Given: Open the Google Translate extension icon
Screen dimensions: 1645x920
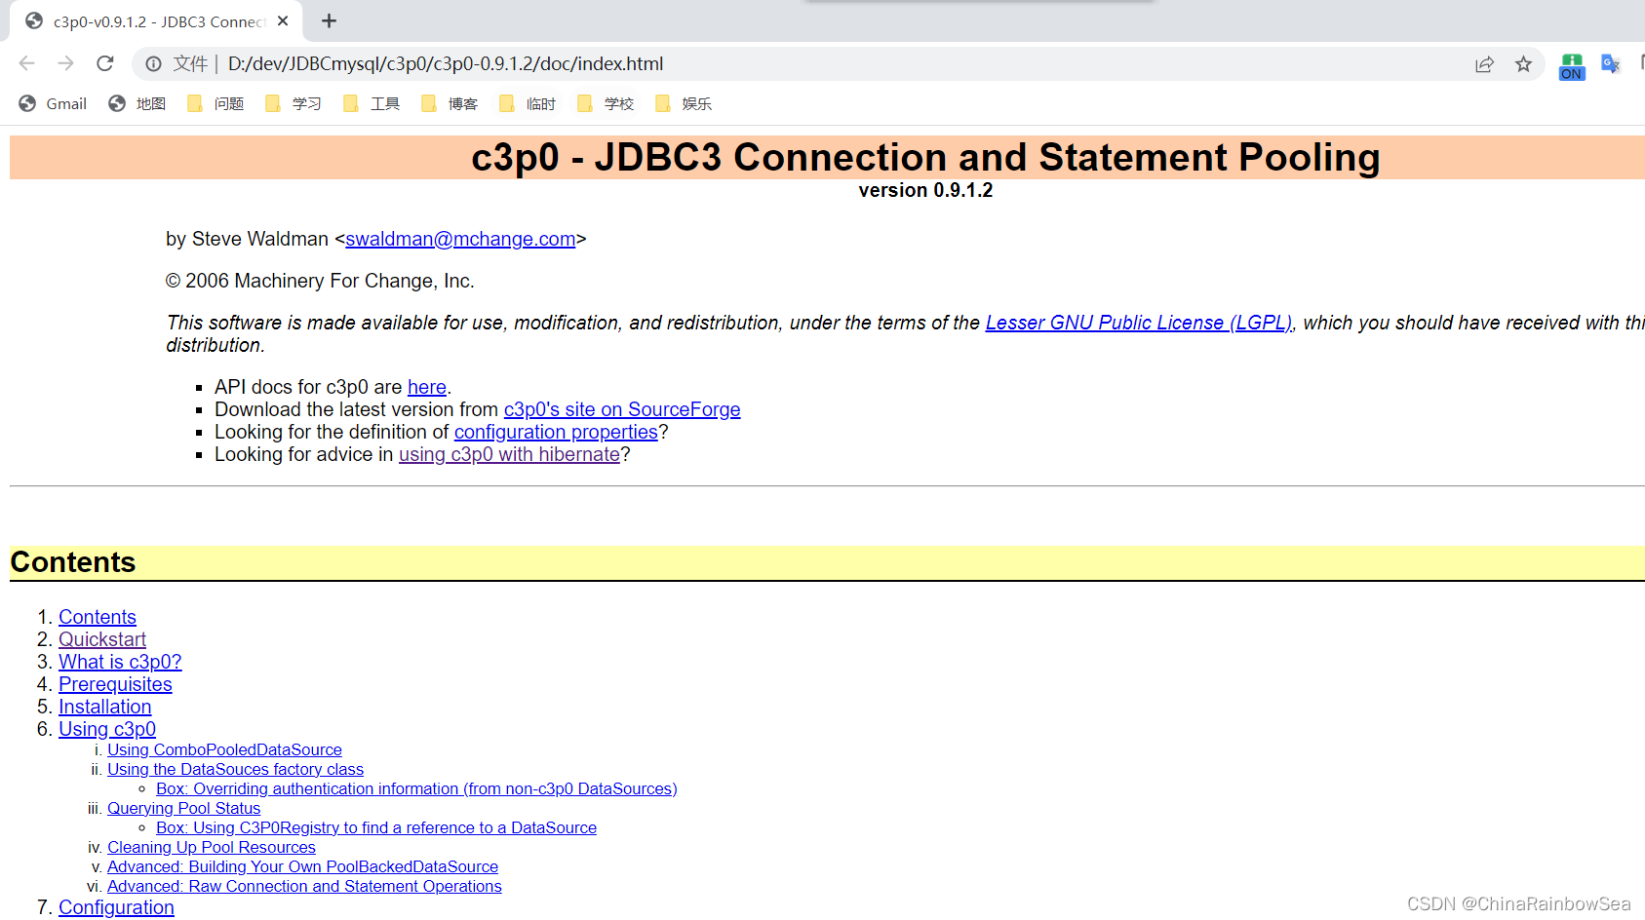Looking at the screenshot, I should tap(1610, 64).
